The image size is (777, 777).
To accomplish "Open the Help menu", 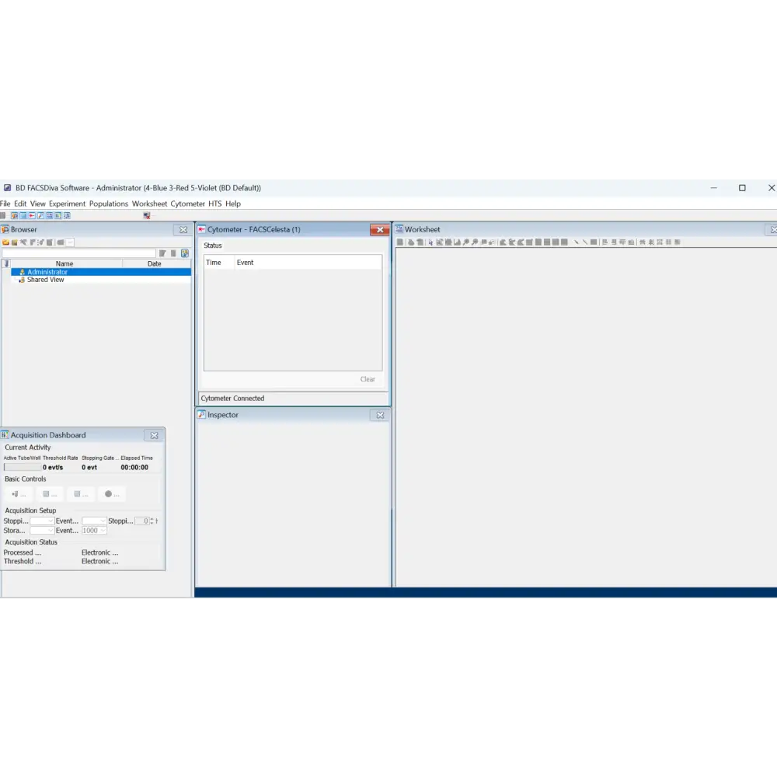I will click(x=233, y=204).
